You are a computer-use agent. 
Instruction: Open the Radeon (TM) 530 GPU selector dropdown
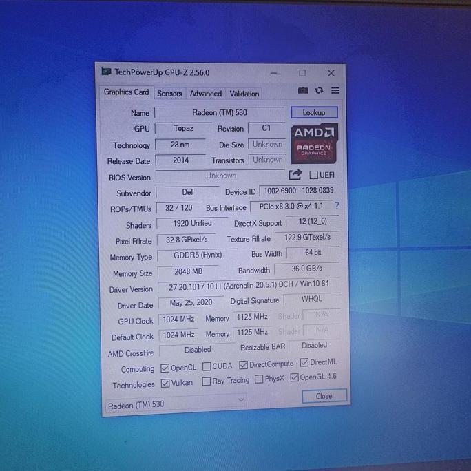pyautogui.click(x=176, y=404)
